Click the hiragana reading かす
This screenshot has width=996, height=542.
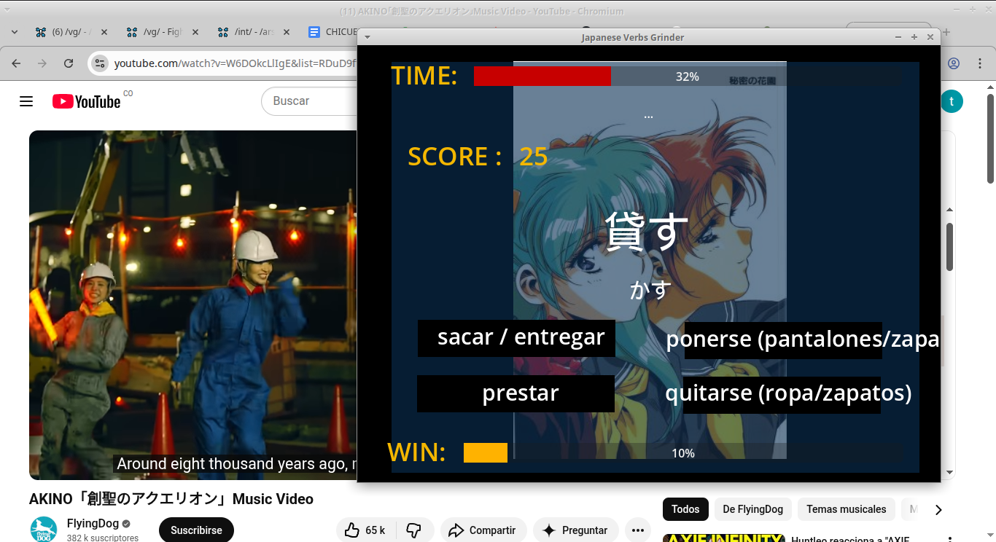pos(650,289)
